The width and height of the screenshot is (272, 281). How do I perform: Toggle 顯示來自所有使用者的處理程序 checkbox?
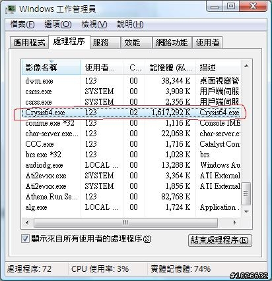click(x=25, y=238)
